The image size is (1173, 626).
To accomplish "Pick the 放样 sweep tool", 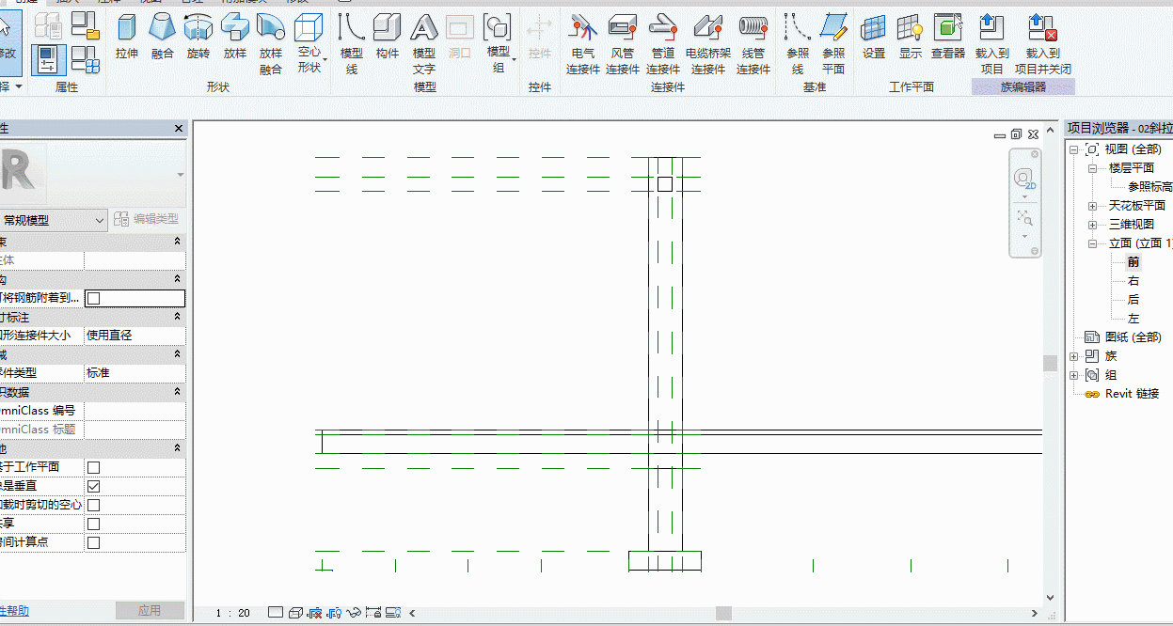I will tap(235, 38).
